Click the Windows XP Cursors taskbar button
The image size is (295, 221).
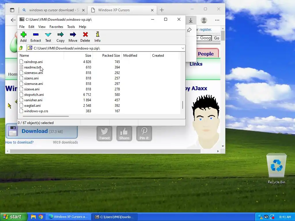click(69, 217)
